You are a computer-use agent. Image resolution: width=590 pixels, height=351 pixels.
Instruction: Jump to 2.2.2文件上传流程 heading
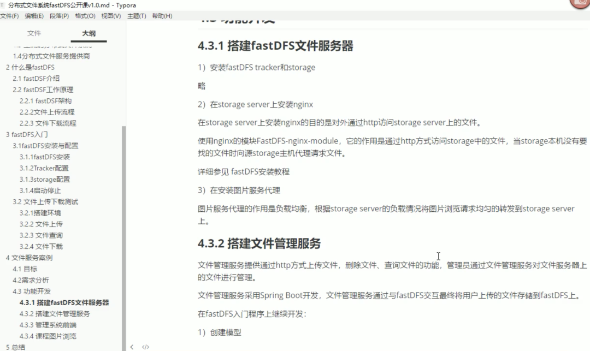(47, 112)
